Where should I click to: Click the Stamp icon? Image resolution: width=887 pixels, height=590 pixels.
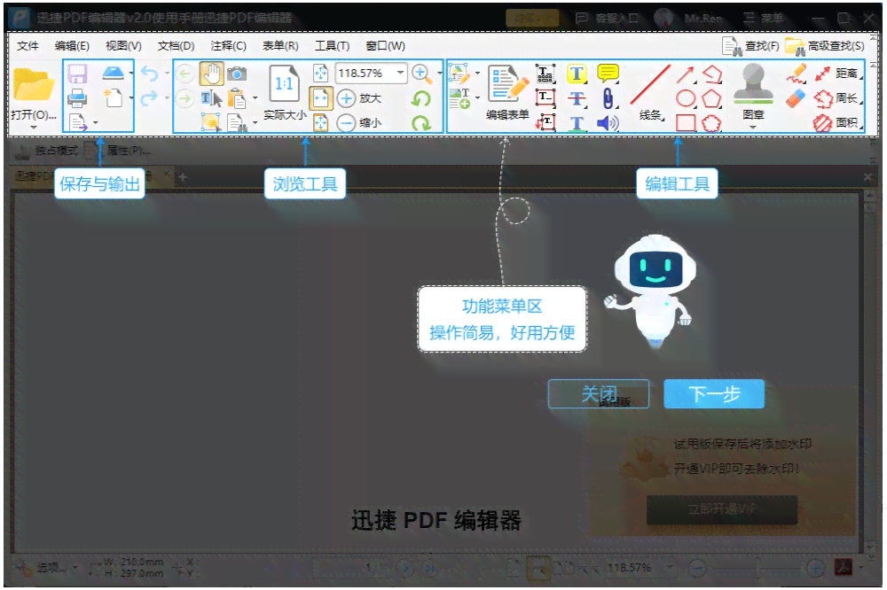coord(753,83)
